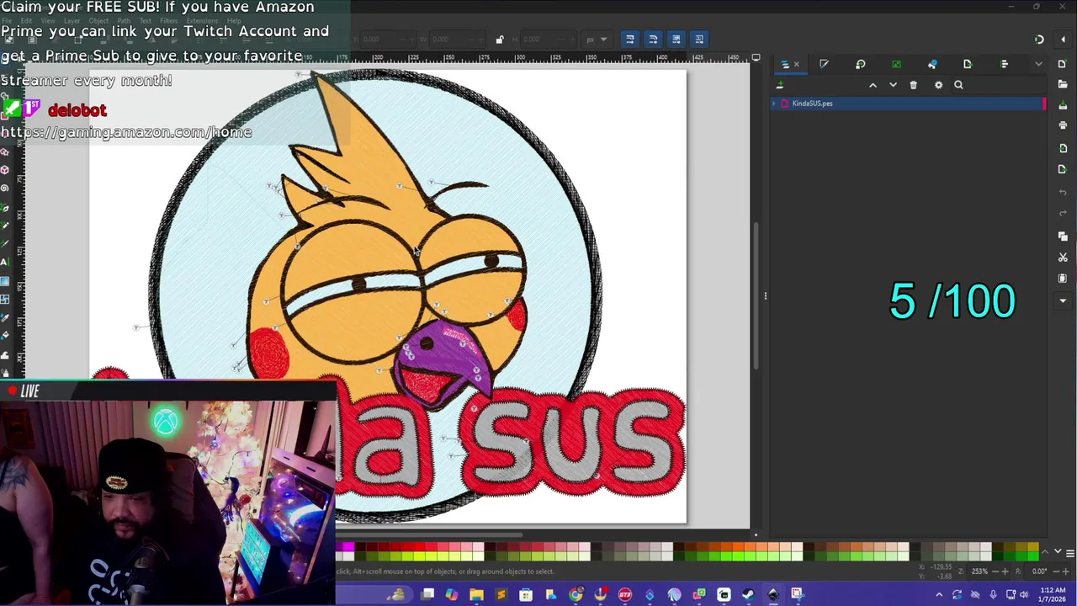Open Google Chrome from the taskbar

(x=576, y=595)
